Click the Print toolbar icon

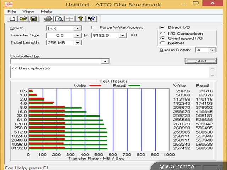coord(48,18)
